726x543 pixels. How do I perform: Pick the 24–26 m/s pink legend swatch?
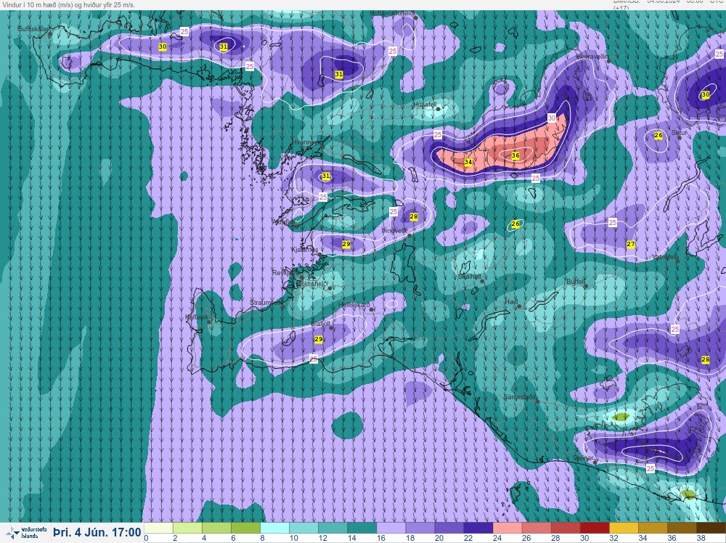point(507,528)
